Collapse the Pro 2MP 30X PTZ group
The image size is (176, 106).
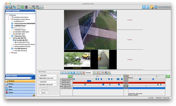10,38
